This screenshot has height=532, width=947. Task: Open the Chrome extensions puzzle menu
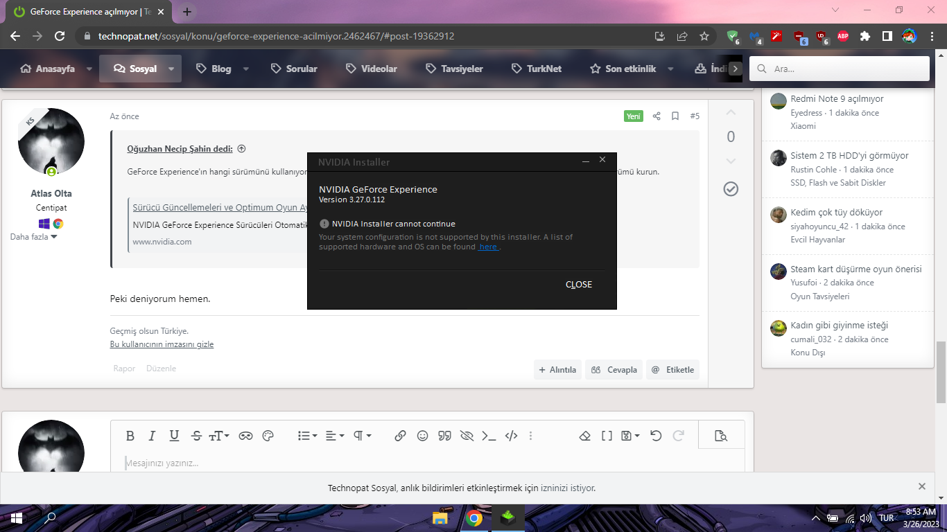point(865,36)
